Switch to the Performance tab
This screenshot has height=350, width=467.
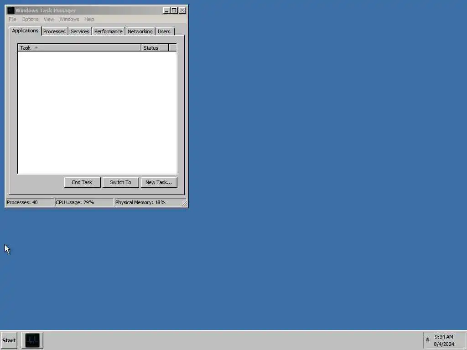(x=109, y=31)
